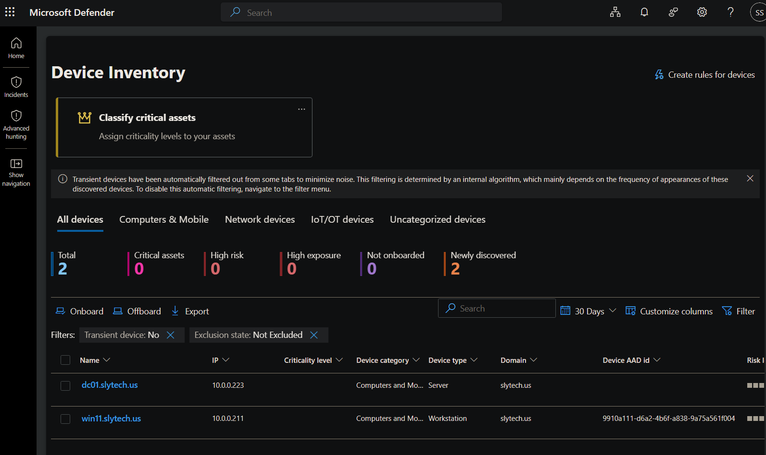The height and width of the screenshot is (455, 766).
Task: Open Incidents in the sidebar
Action: [x=16, y=87]
